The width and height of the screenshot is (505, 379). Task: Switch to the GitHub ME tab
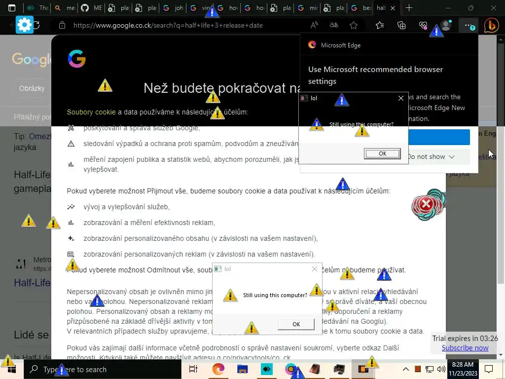91,8
